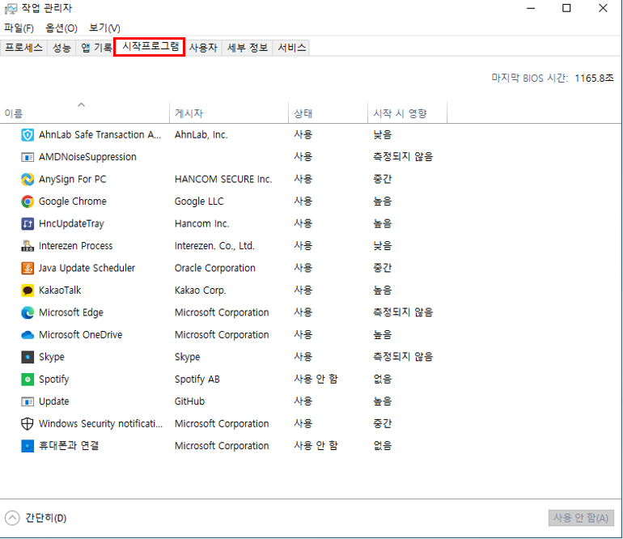
Task: Click the GitHub publisher cell
Action: click(x=189, y=401)
